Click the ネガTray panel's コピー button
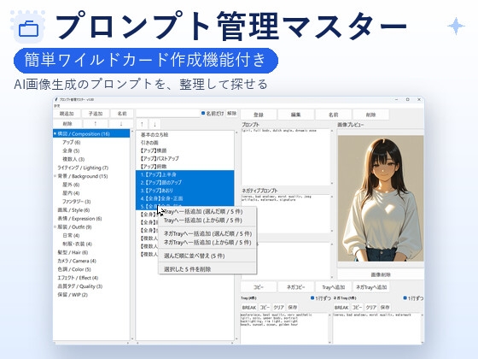Viewport: 478px width, 359px height. [x=358, y=308]
